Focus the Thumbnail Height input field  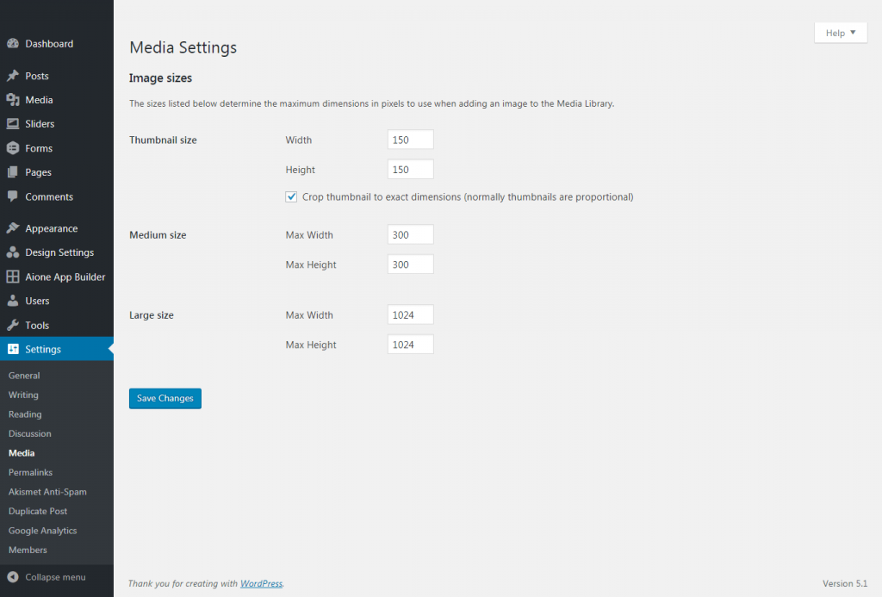click(x=411, y=170)
